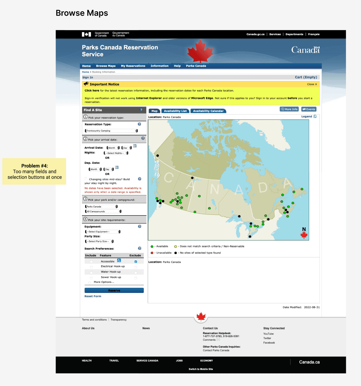Image resolution: width=361 pixels, height=386 pixels.
Task: Check Include for Water Hook-up
Action: point(91,273)
